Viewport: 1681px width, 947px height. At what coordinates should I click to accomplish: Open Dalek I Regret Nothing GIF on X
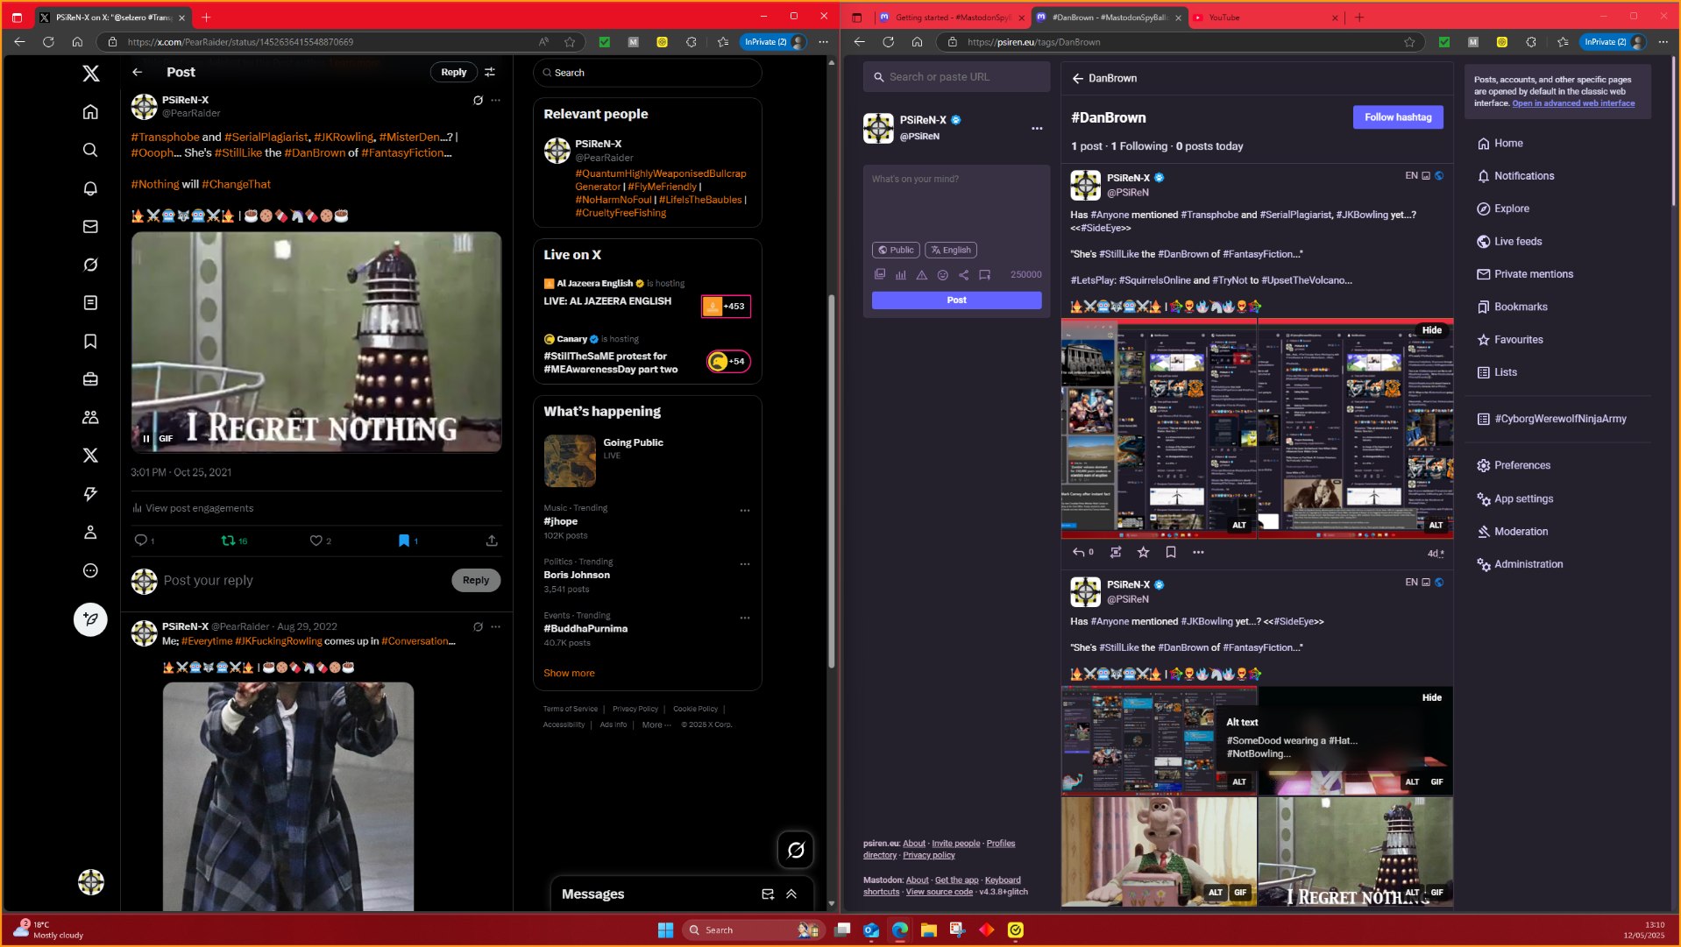(x=316, y=342)
